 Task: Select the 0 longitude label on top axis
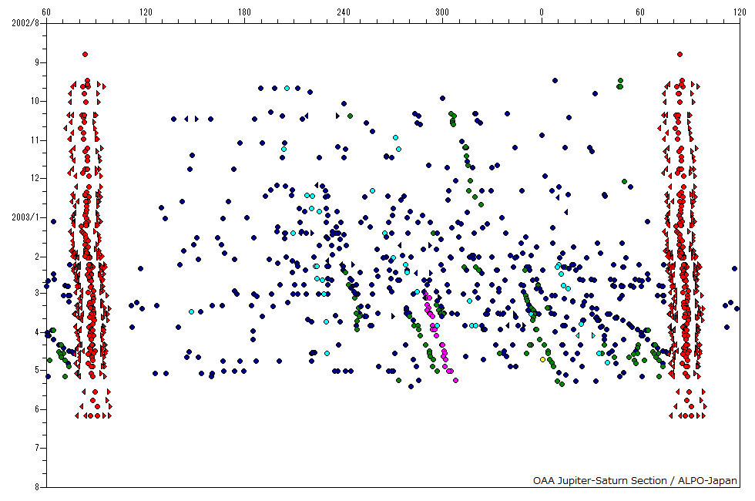click(x=541, y=12)
